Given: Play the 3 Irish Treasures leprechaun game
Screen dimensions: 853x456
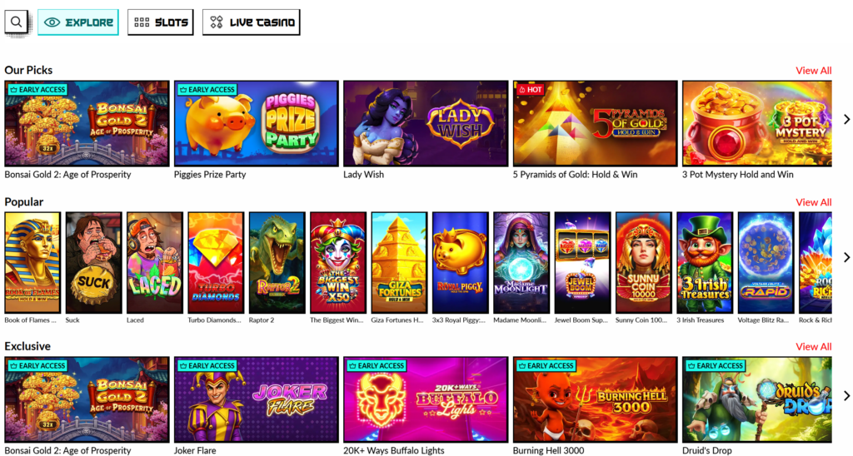Looking at the screenshot, I should 705,262.
